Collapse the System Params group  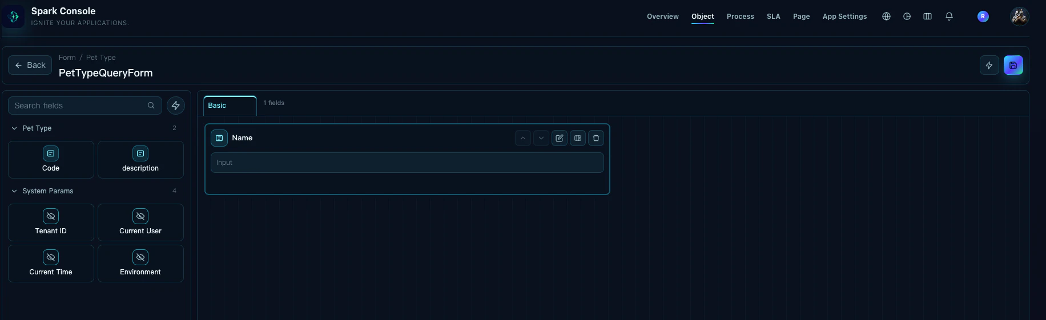(14, 191)
